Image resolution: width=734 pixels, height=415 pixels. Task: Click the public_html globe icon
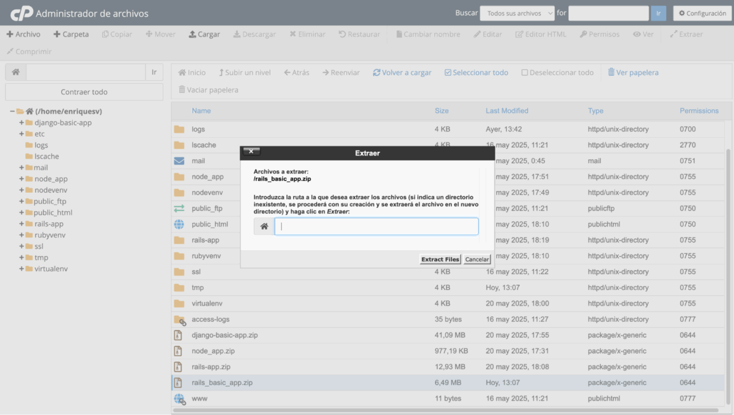pyautogui.click(x=179, y=225)
